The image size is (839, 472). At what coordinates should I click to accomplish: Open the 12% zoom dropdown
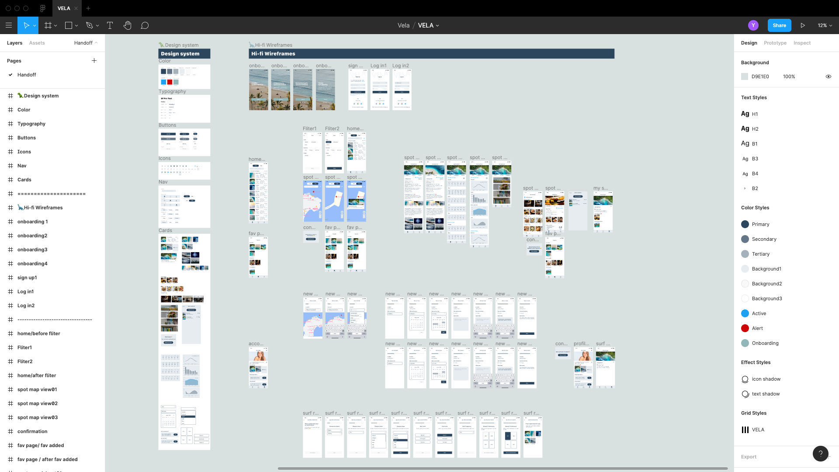[x=825, y=25]
